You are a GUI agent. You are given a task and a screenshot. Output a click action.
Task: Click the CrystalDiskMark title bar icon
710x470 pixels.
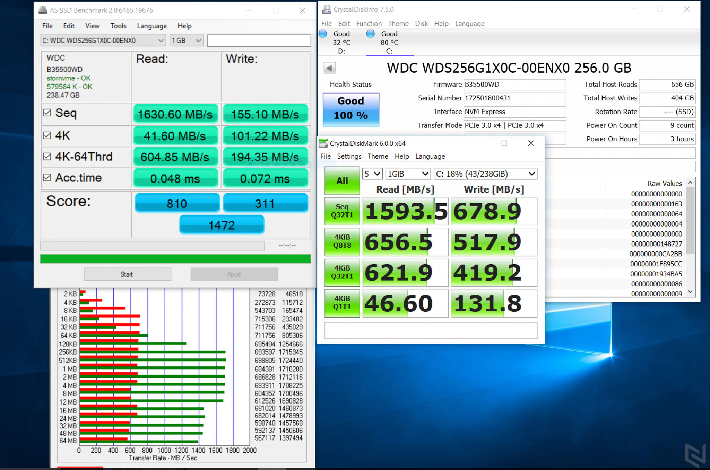pos(323,143)
